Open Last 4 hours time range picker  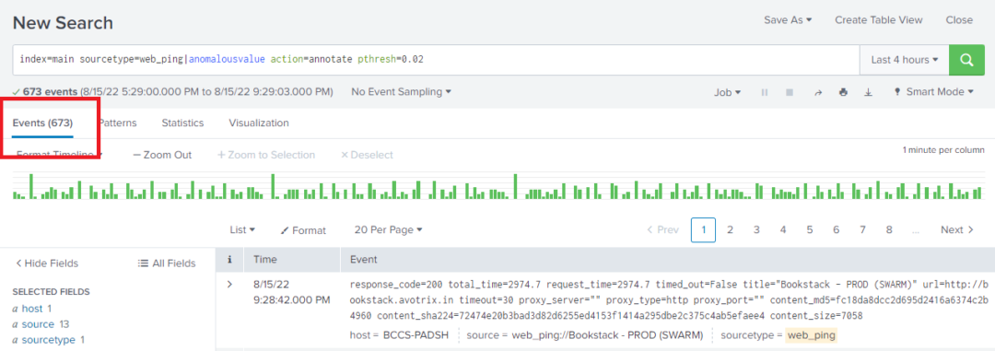(x=905, y=60)
